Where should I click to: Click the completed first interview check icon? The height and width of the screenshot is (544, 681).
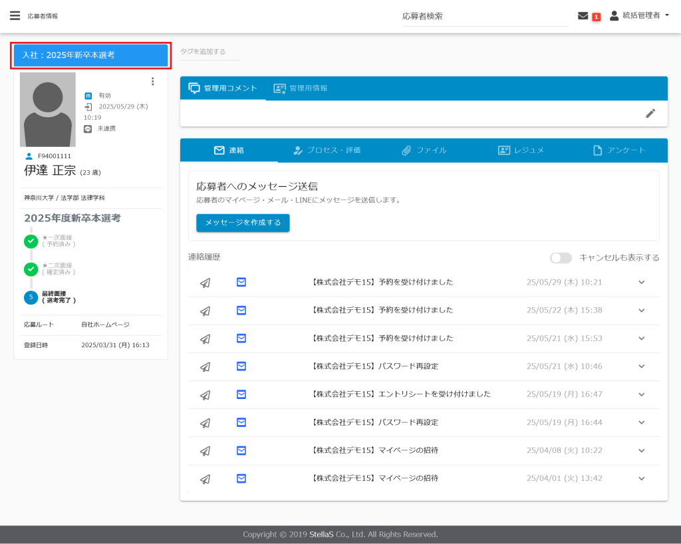31,241
